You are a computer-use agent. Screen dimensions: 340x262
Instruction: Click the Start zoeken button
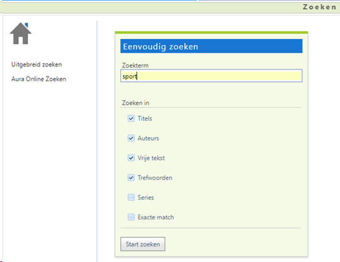pos(142,244)
